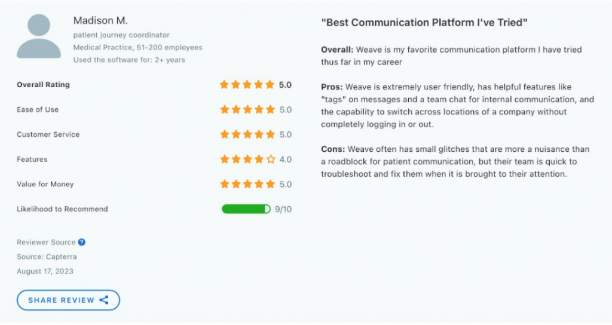Click the Pros paragraph text
The image size is (612, 325).
click(x=457, y=106)
